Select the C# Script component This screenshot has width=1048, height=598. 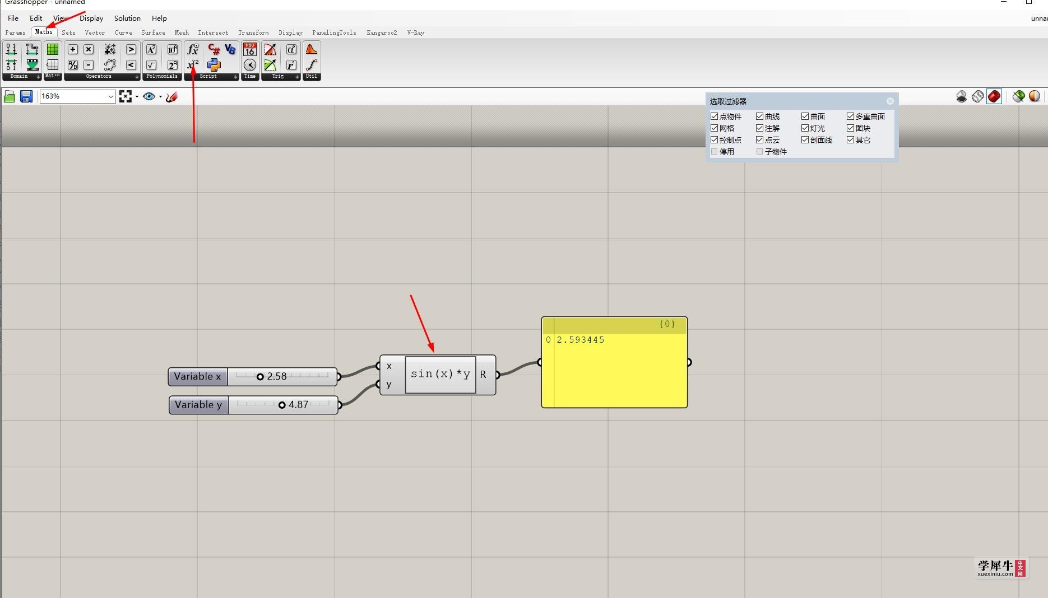214,49
